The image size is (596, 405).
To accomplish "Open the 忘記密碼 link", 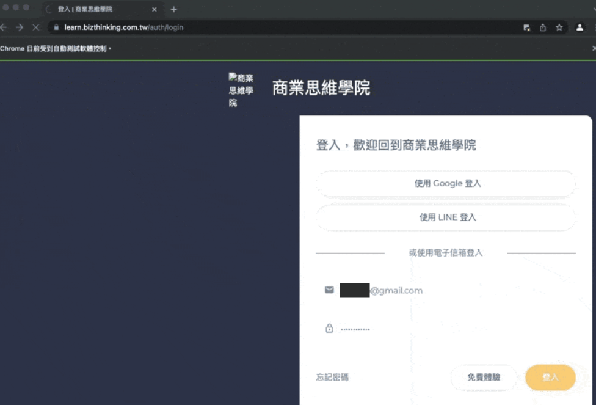I will (x=332, y=378).
